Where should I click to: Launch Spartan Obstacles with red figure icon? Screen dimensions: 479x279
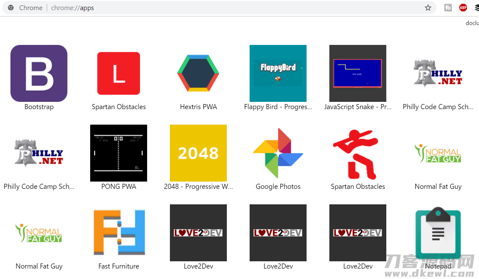pos(356,154)
